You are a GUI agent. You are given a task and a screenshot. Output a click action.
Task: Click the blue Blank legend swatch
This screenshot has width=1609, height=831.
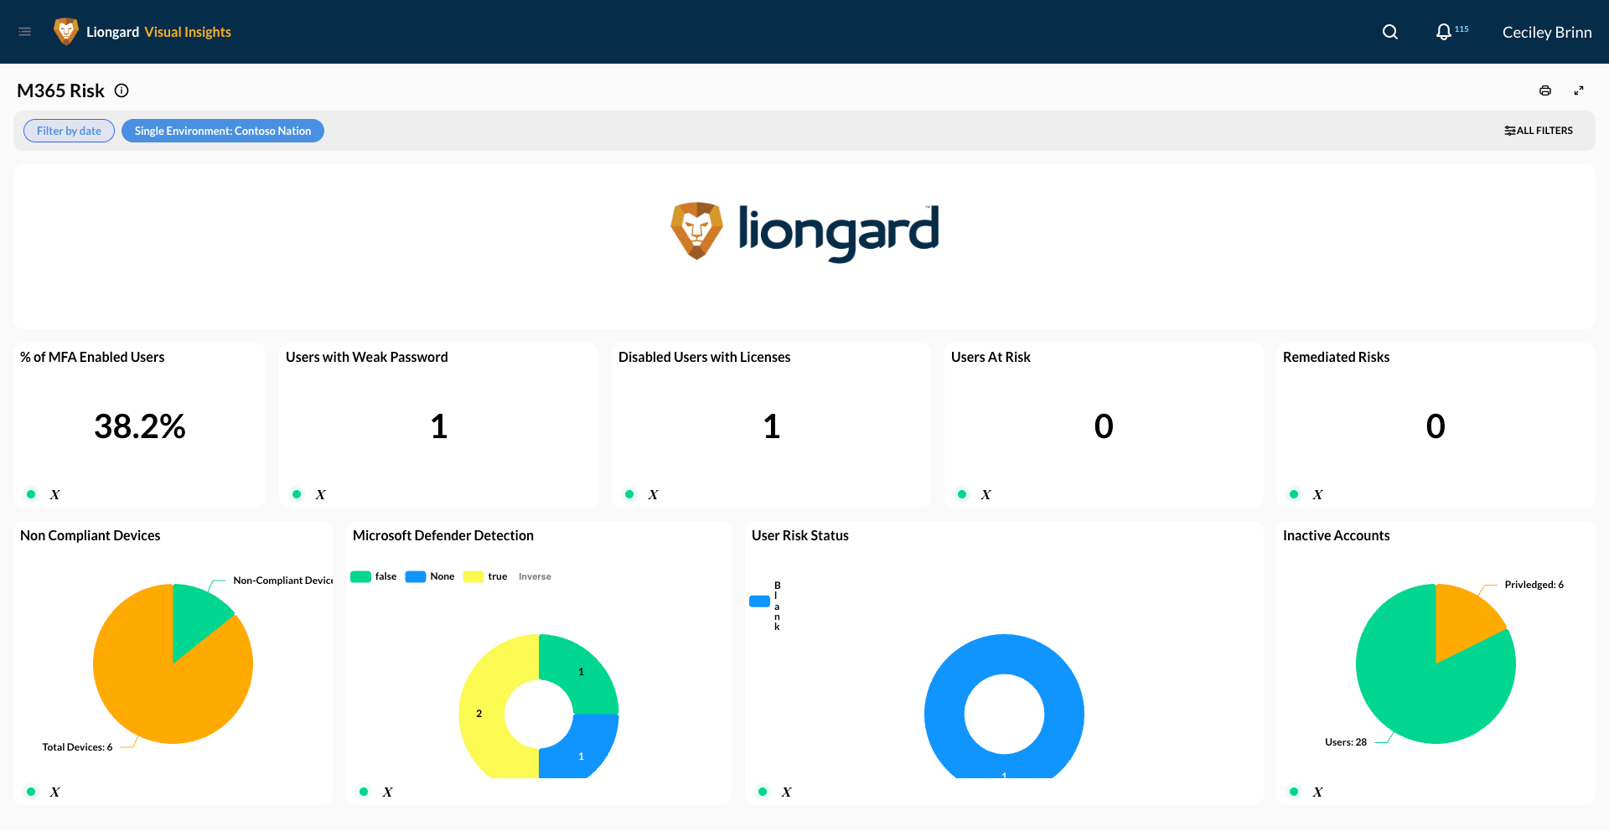(759, 601)
